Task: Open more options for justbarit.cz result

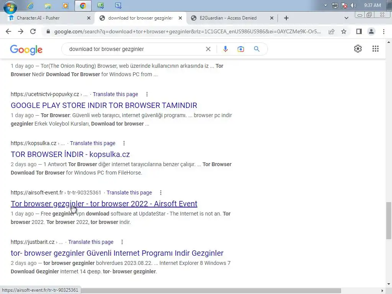Action: tap(122, 242)
